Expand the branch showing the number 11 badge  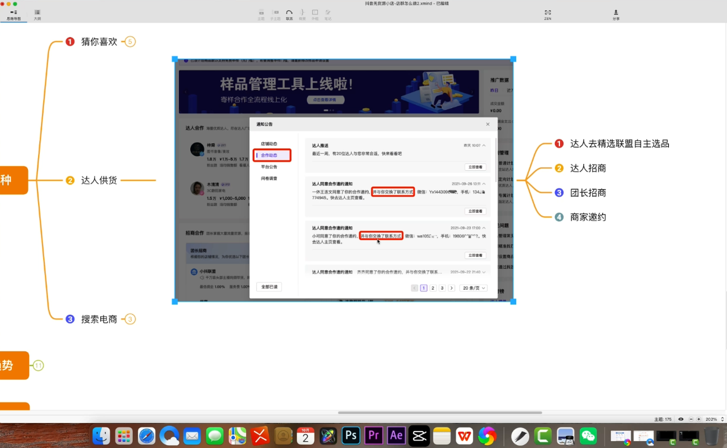[38, 366]
